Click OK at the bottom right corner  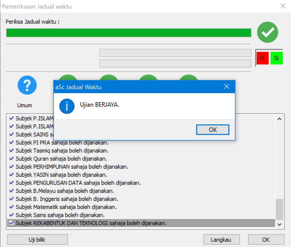pyautogui.click(x=266, y=239)
